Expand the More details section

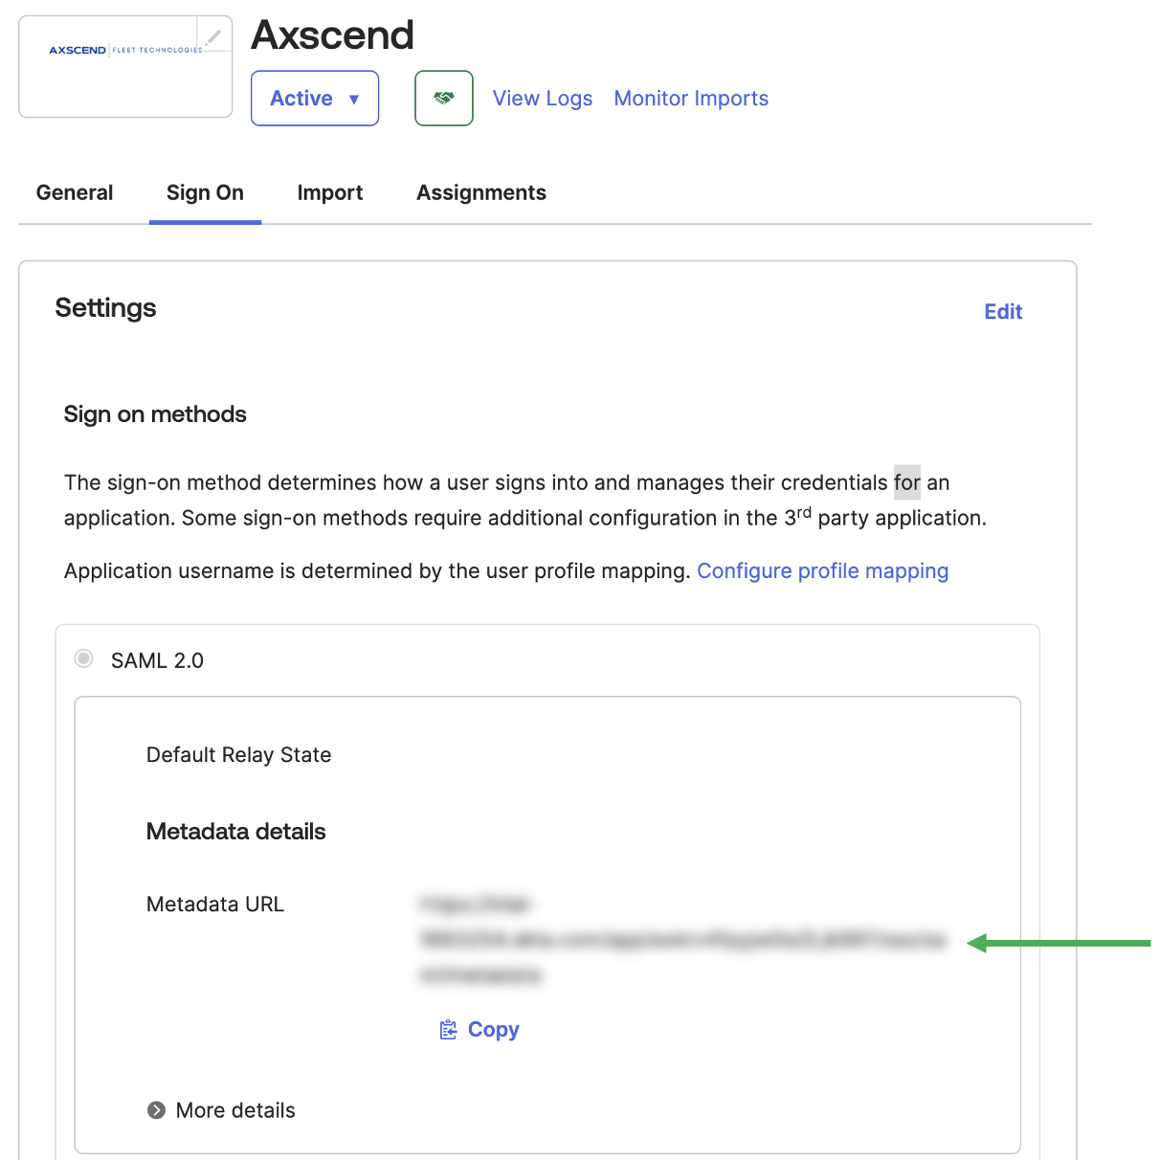(x=157, y=1110)
